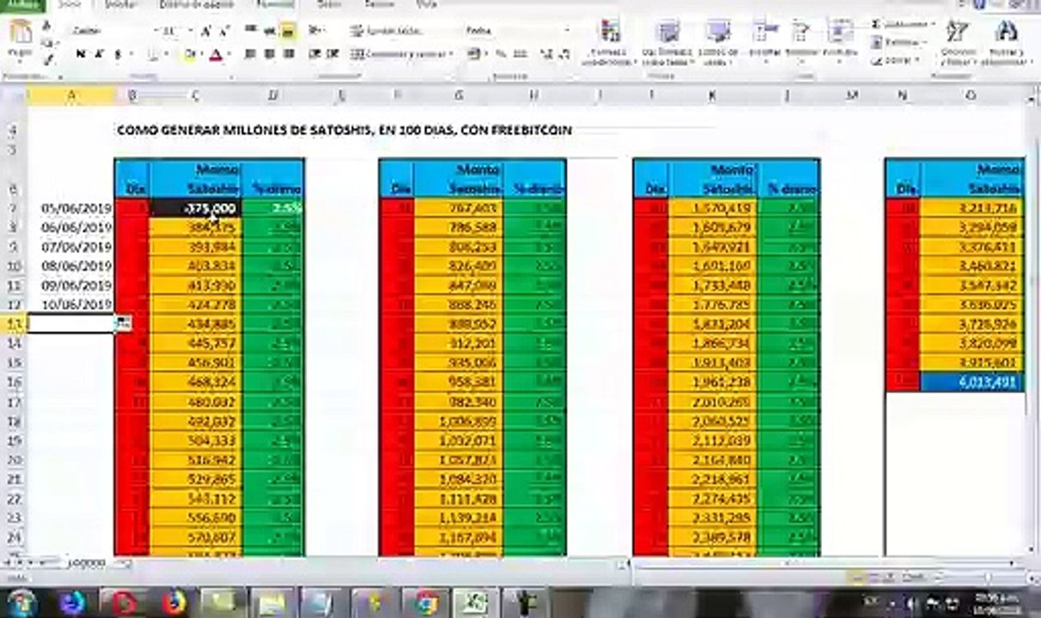Open the font size dropdown arrow
Viewport: 1041px width, 618px height.
pos(191,31)
